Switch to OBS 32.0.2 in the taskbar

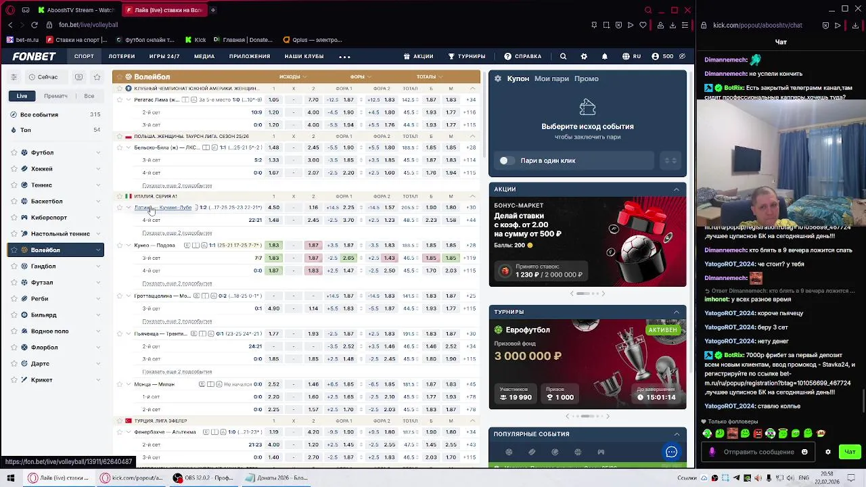click(203, 478)
